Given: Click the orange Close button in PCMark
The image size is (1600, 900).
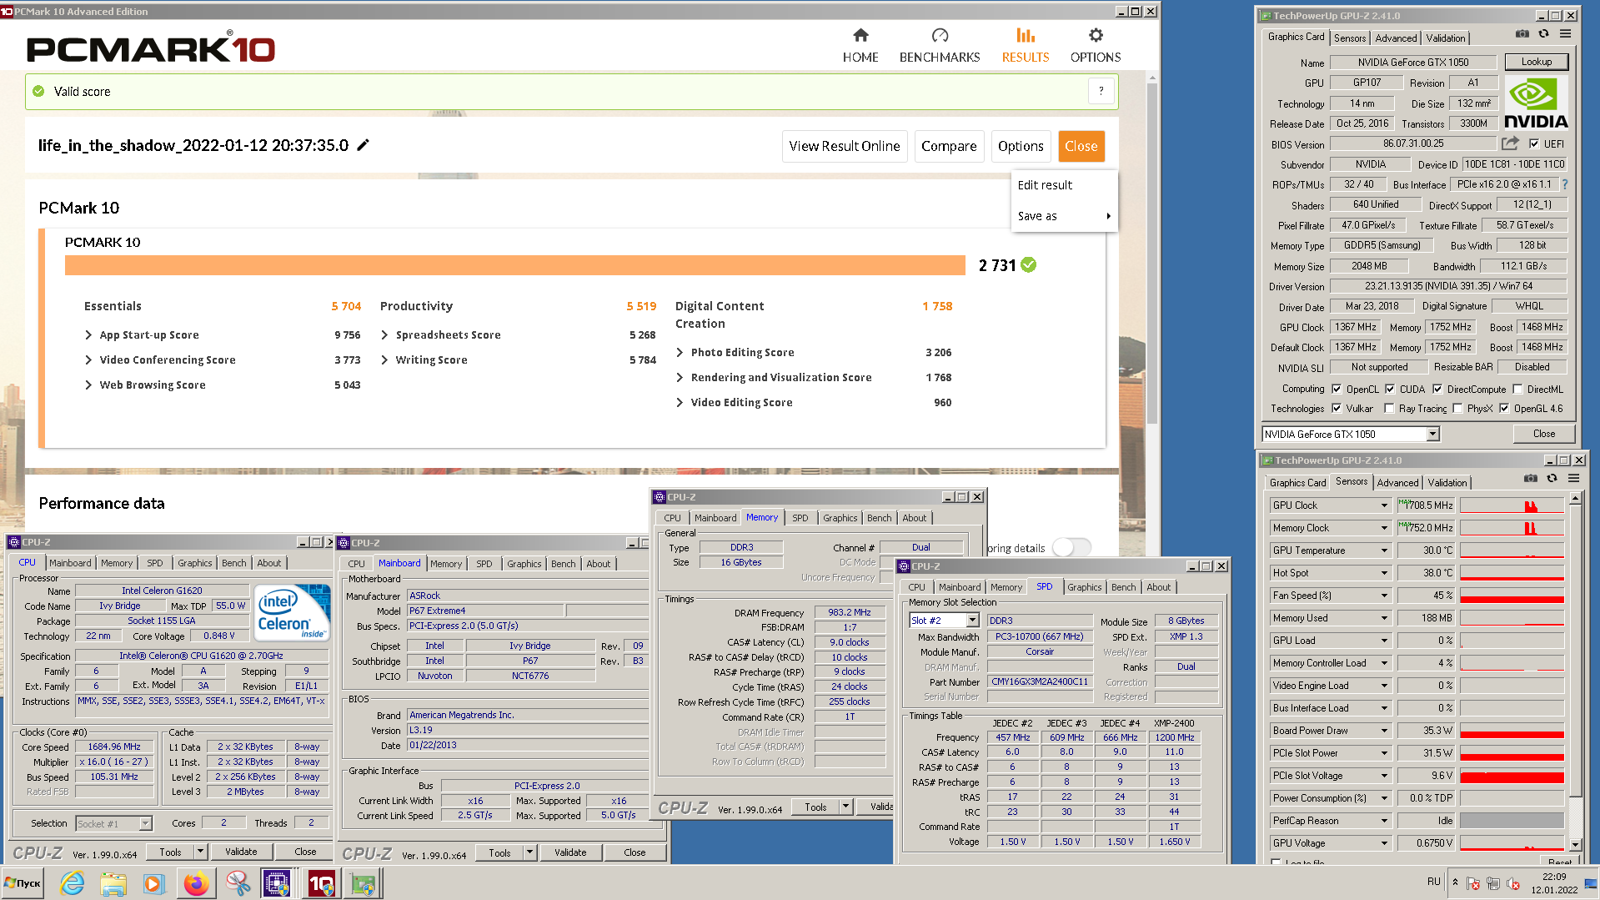Looking at the screenshot, I should point(1081,146).
